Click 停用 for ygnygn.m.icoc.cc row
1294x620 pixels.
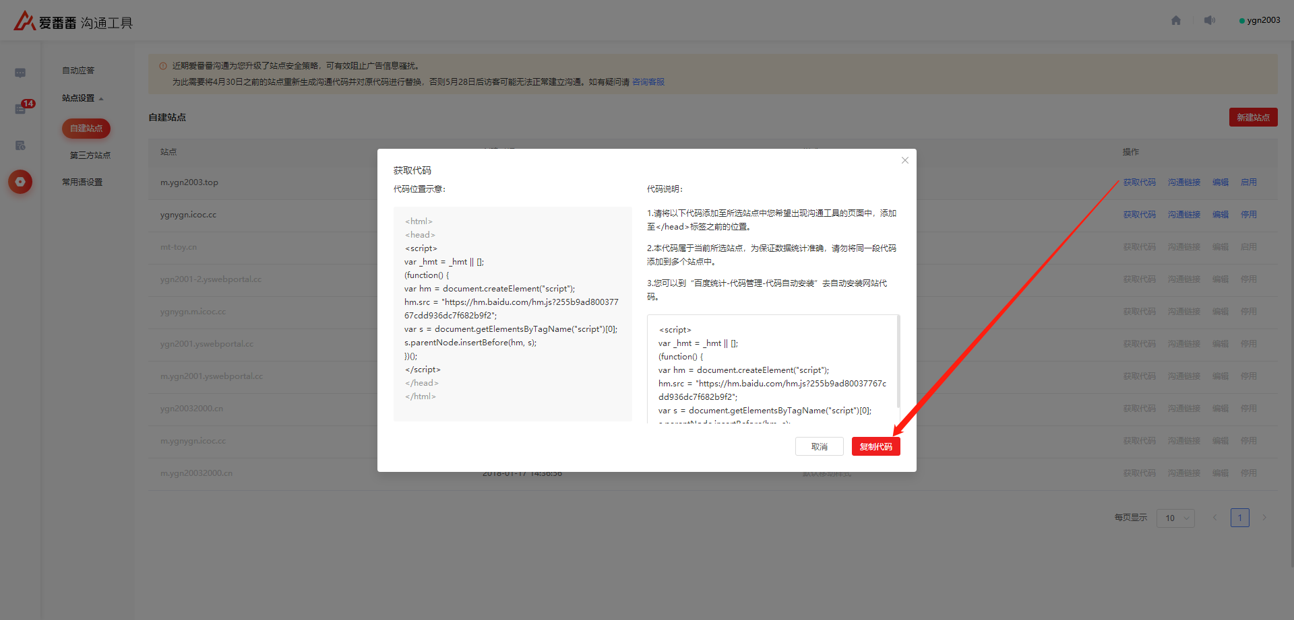coord(1249,312)
